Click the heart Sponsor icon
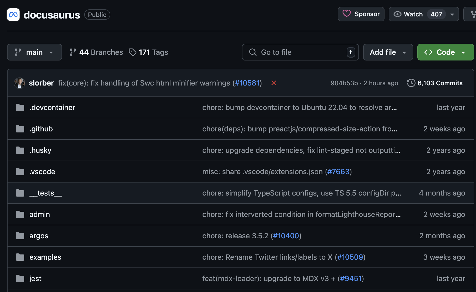This screenshot has width=476, height=292. point(347,14)
